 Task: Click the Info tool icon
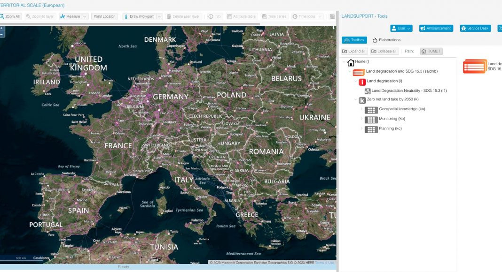[x=211, y=16]
